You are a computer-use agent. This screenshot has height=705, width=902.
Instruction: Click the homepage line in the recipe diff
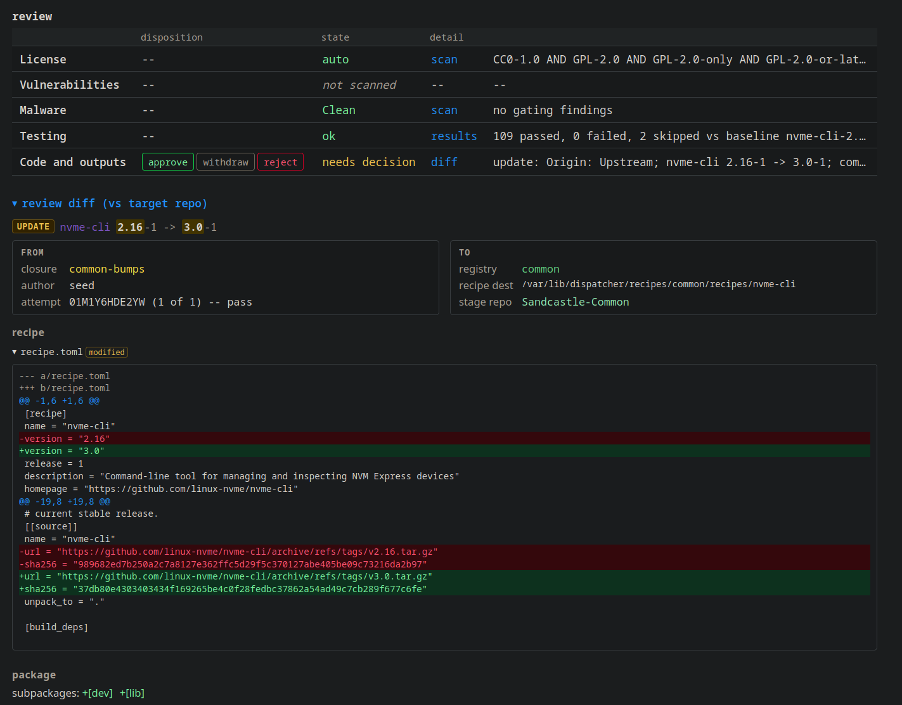(x=161, y=489)
